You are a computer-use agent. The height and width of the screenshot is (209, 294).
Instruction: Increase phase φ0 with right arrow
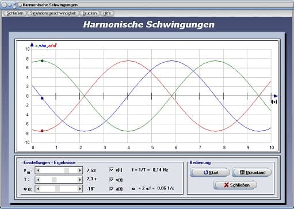(x=80, y=189)
